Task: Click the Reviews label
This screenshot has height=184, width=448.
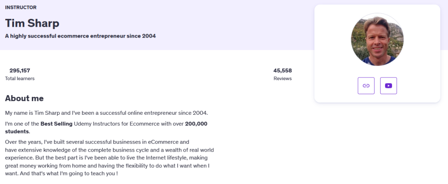Action: pos(283,78)
